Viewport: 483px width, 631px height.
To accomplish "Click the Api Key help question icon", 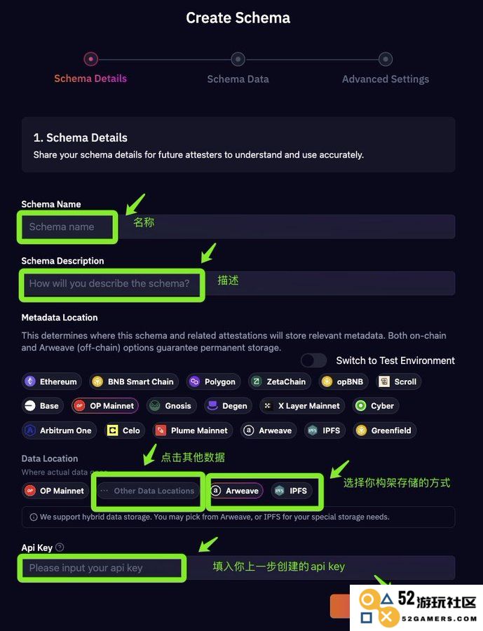I will pos(60,548).
